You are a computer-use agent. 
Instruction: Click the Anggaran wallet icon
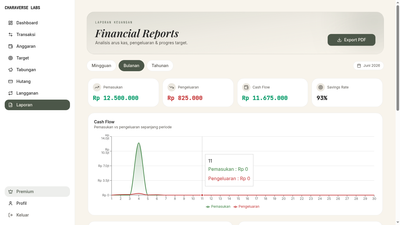coord(11,46)
